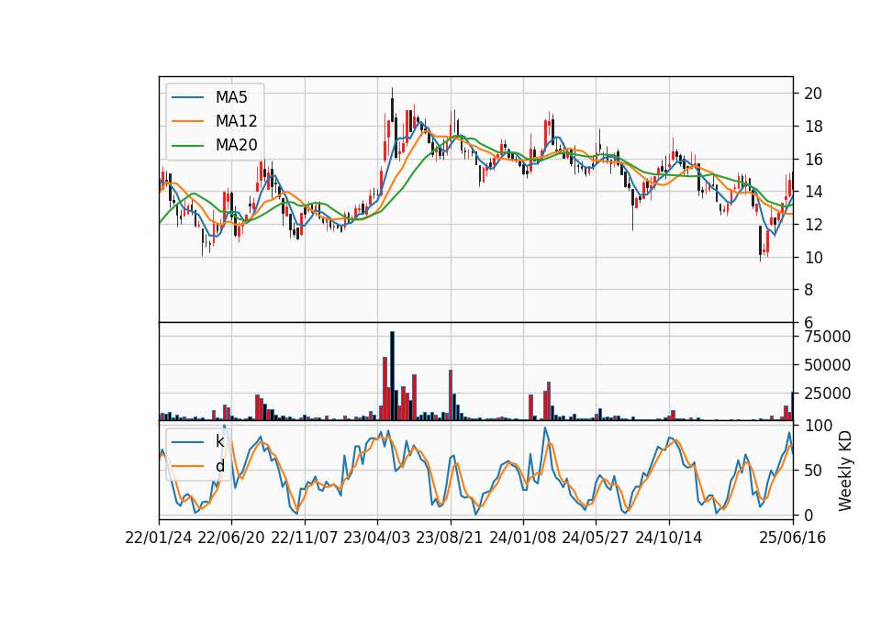
Task: Click the price axis value 20
Action: 813,94
